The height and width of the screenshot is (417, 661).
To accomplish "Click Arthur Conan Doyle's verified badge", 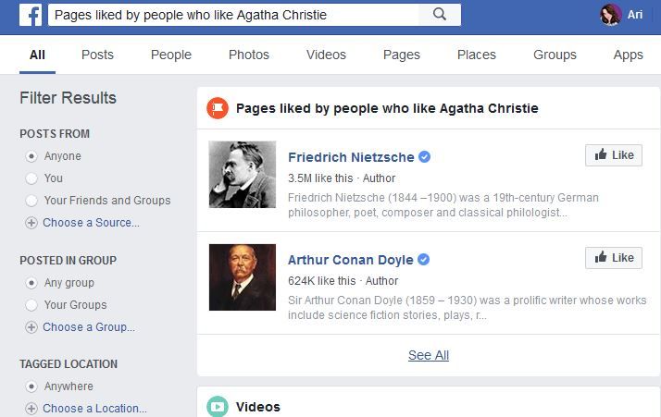I will pyautogui.click(x=424, y=260).
